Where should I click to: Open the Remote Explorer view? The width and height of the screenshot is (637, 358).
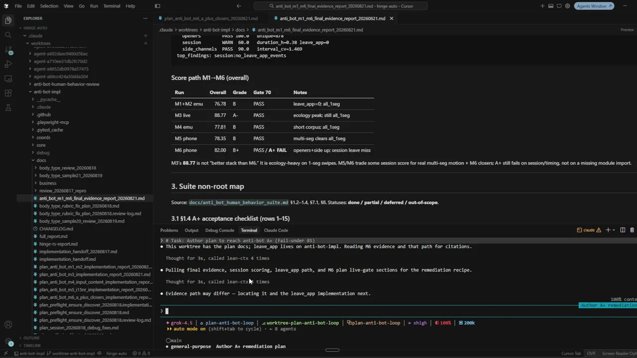(8, 79)
